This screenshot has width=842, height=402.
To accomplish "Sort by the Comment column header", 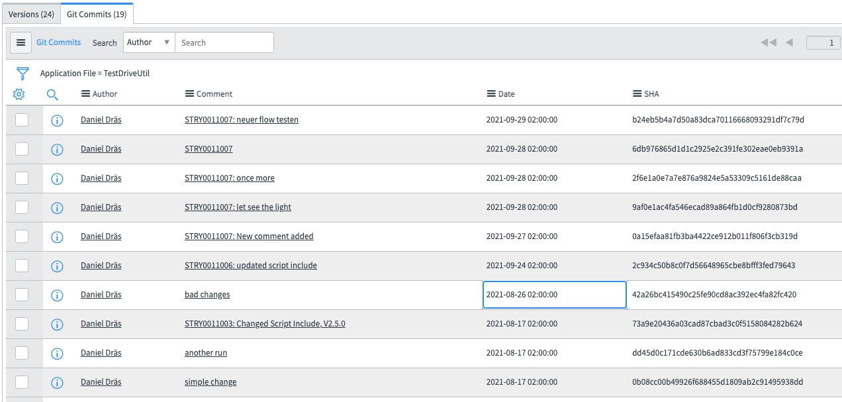I will [214, 94].
